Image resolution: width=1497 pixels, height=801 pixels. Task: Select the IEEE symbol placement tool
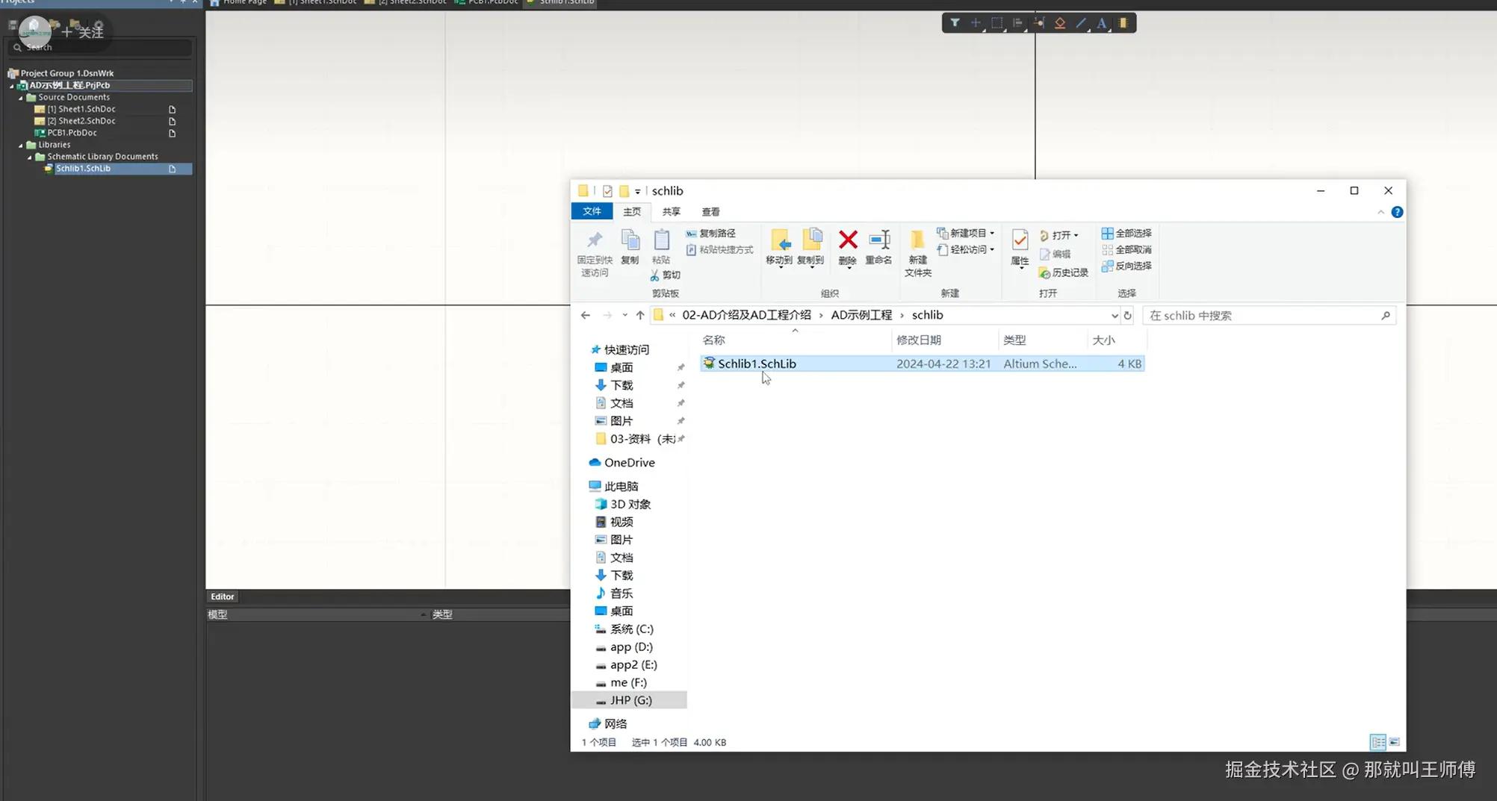point(1060,23)
